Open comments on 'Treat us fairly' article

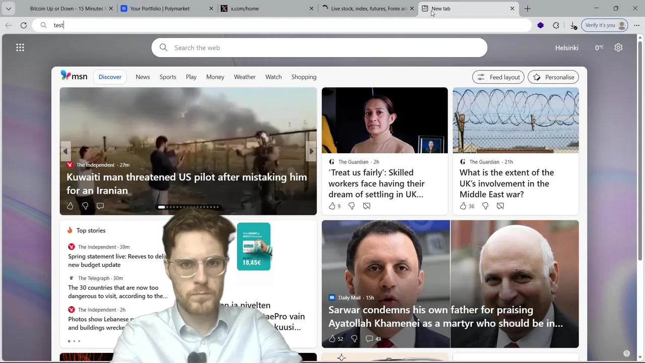tap(367, 206)
